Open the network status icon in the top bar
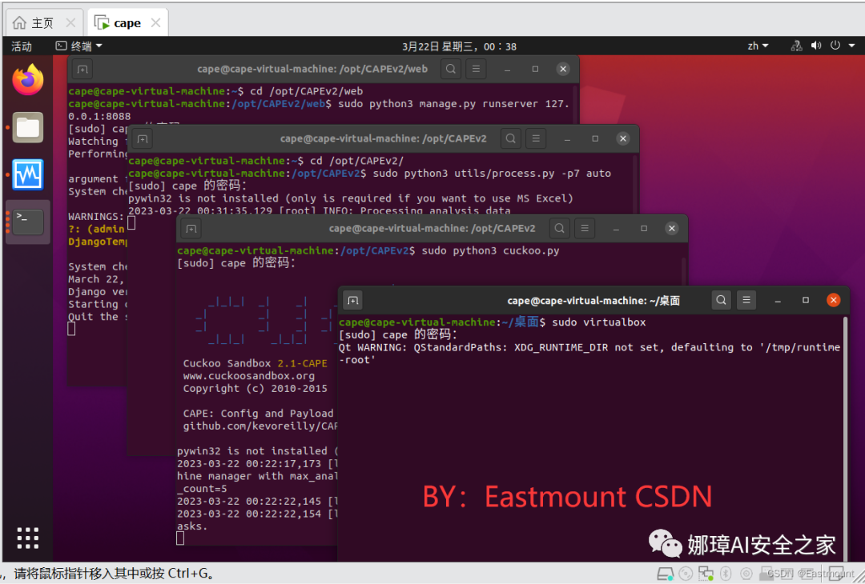Viewport: 865px width, 584px height. click(x=796, y=46)
